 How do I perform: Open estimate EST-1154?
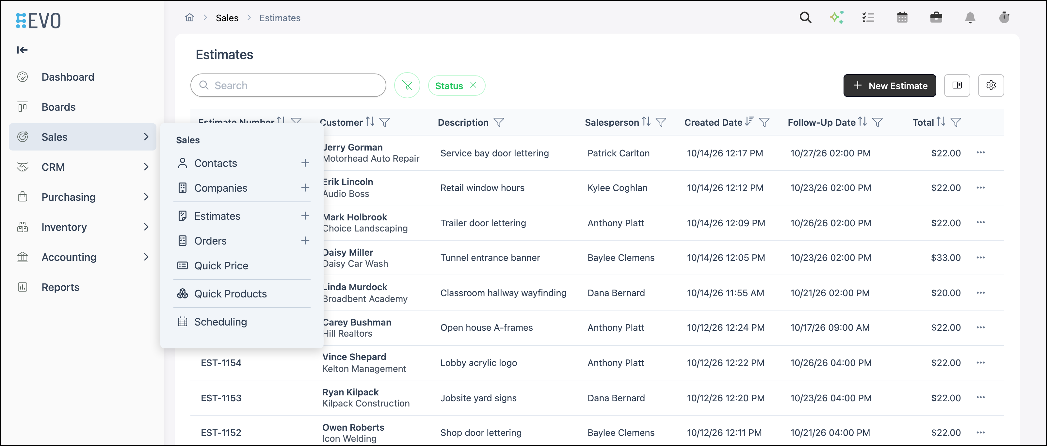221,363
